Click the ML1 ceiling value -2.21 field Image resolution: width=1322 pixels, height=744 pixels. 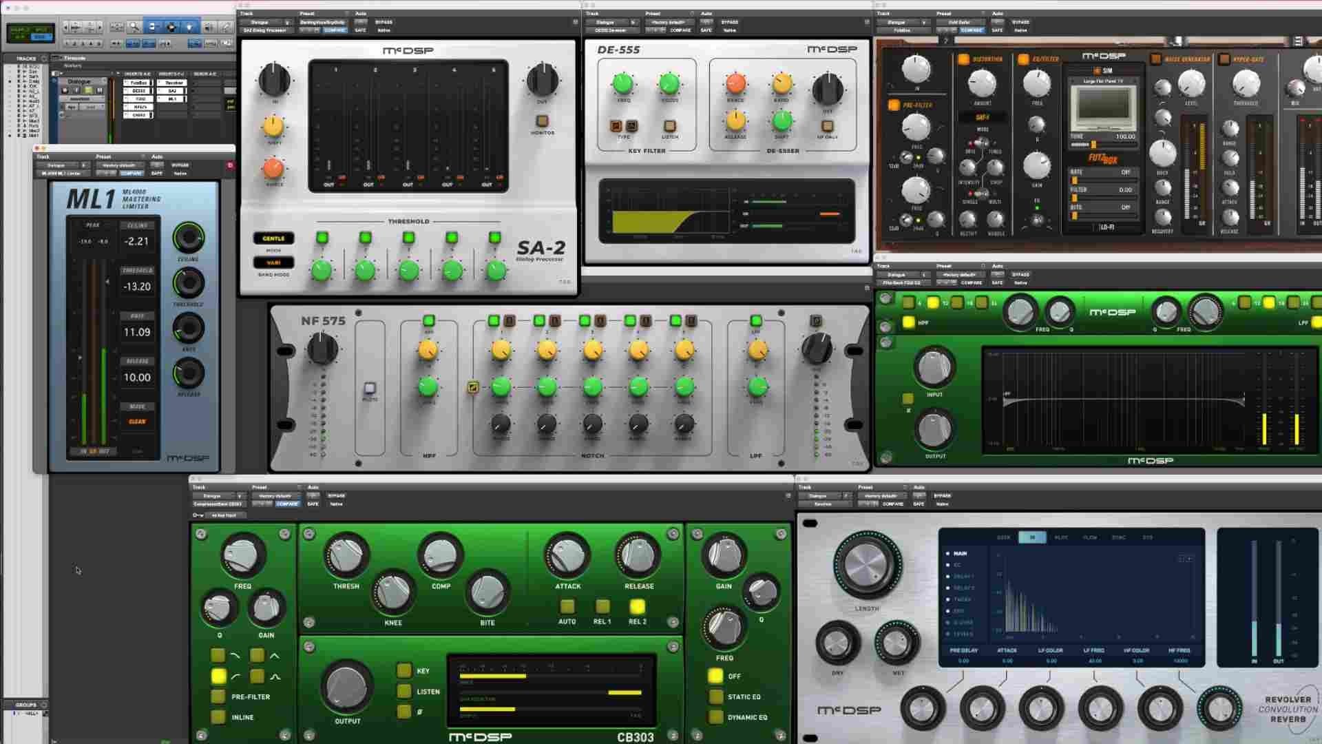(137, 241)
